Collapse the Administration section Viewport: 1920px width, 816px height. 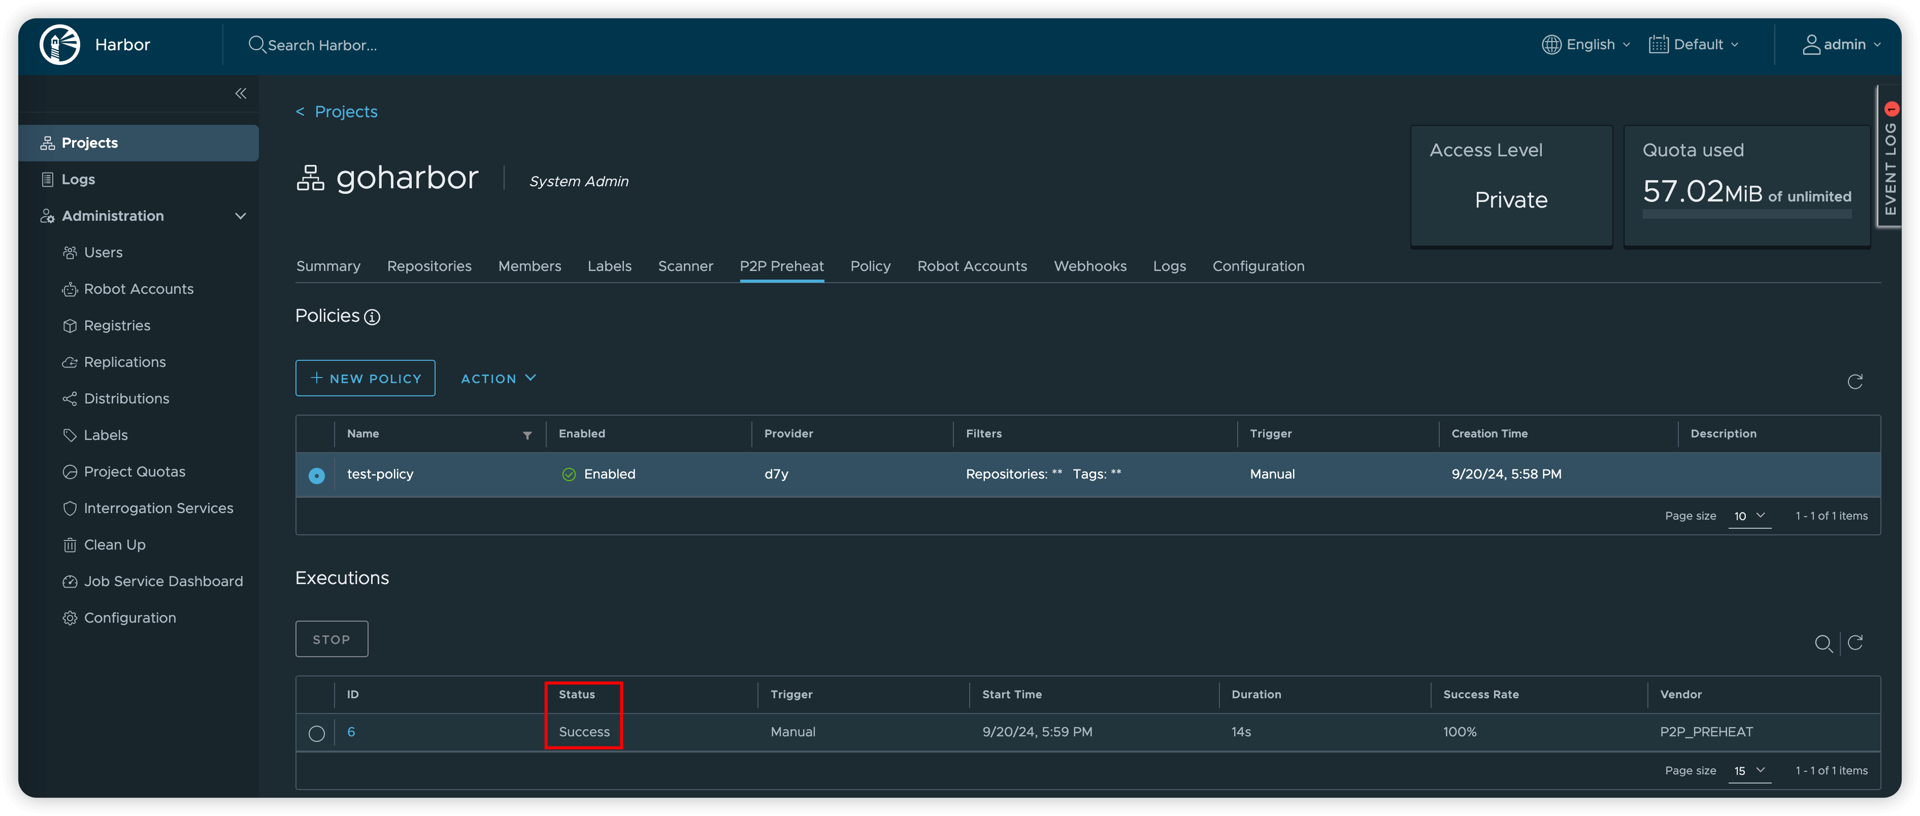coord(240,216)
